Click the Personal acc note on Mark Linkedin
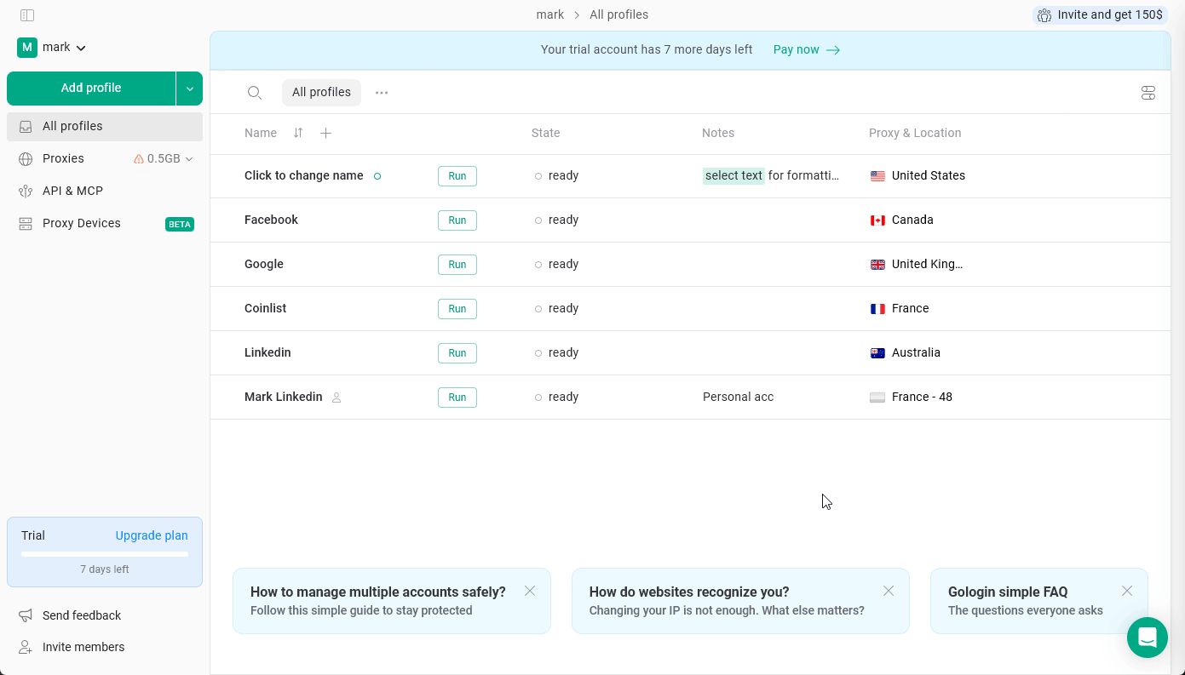This screenshot has width=1185, height=675. (x=738, y=397)
